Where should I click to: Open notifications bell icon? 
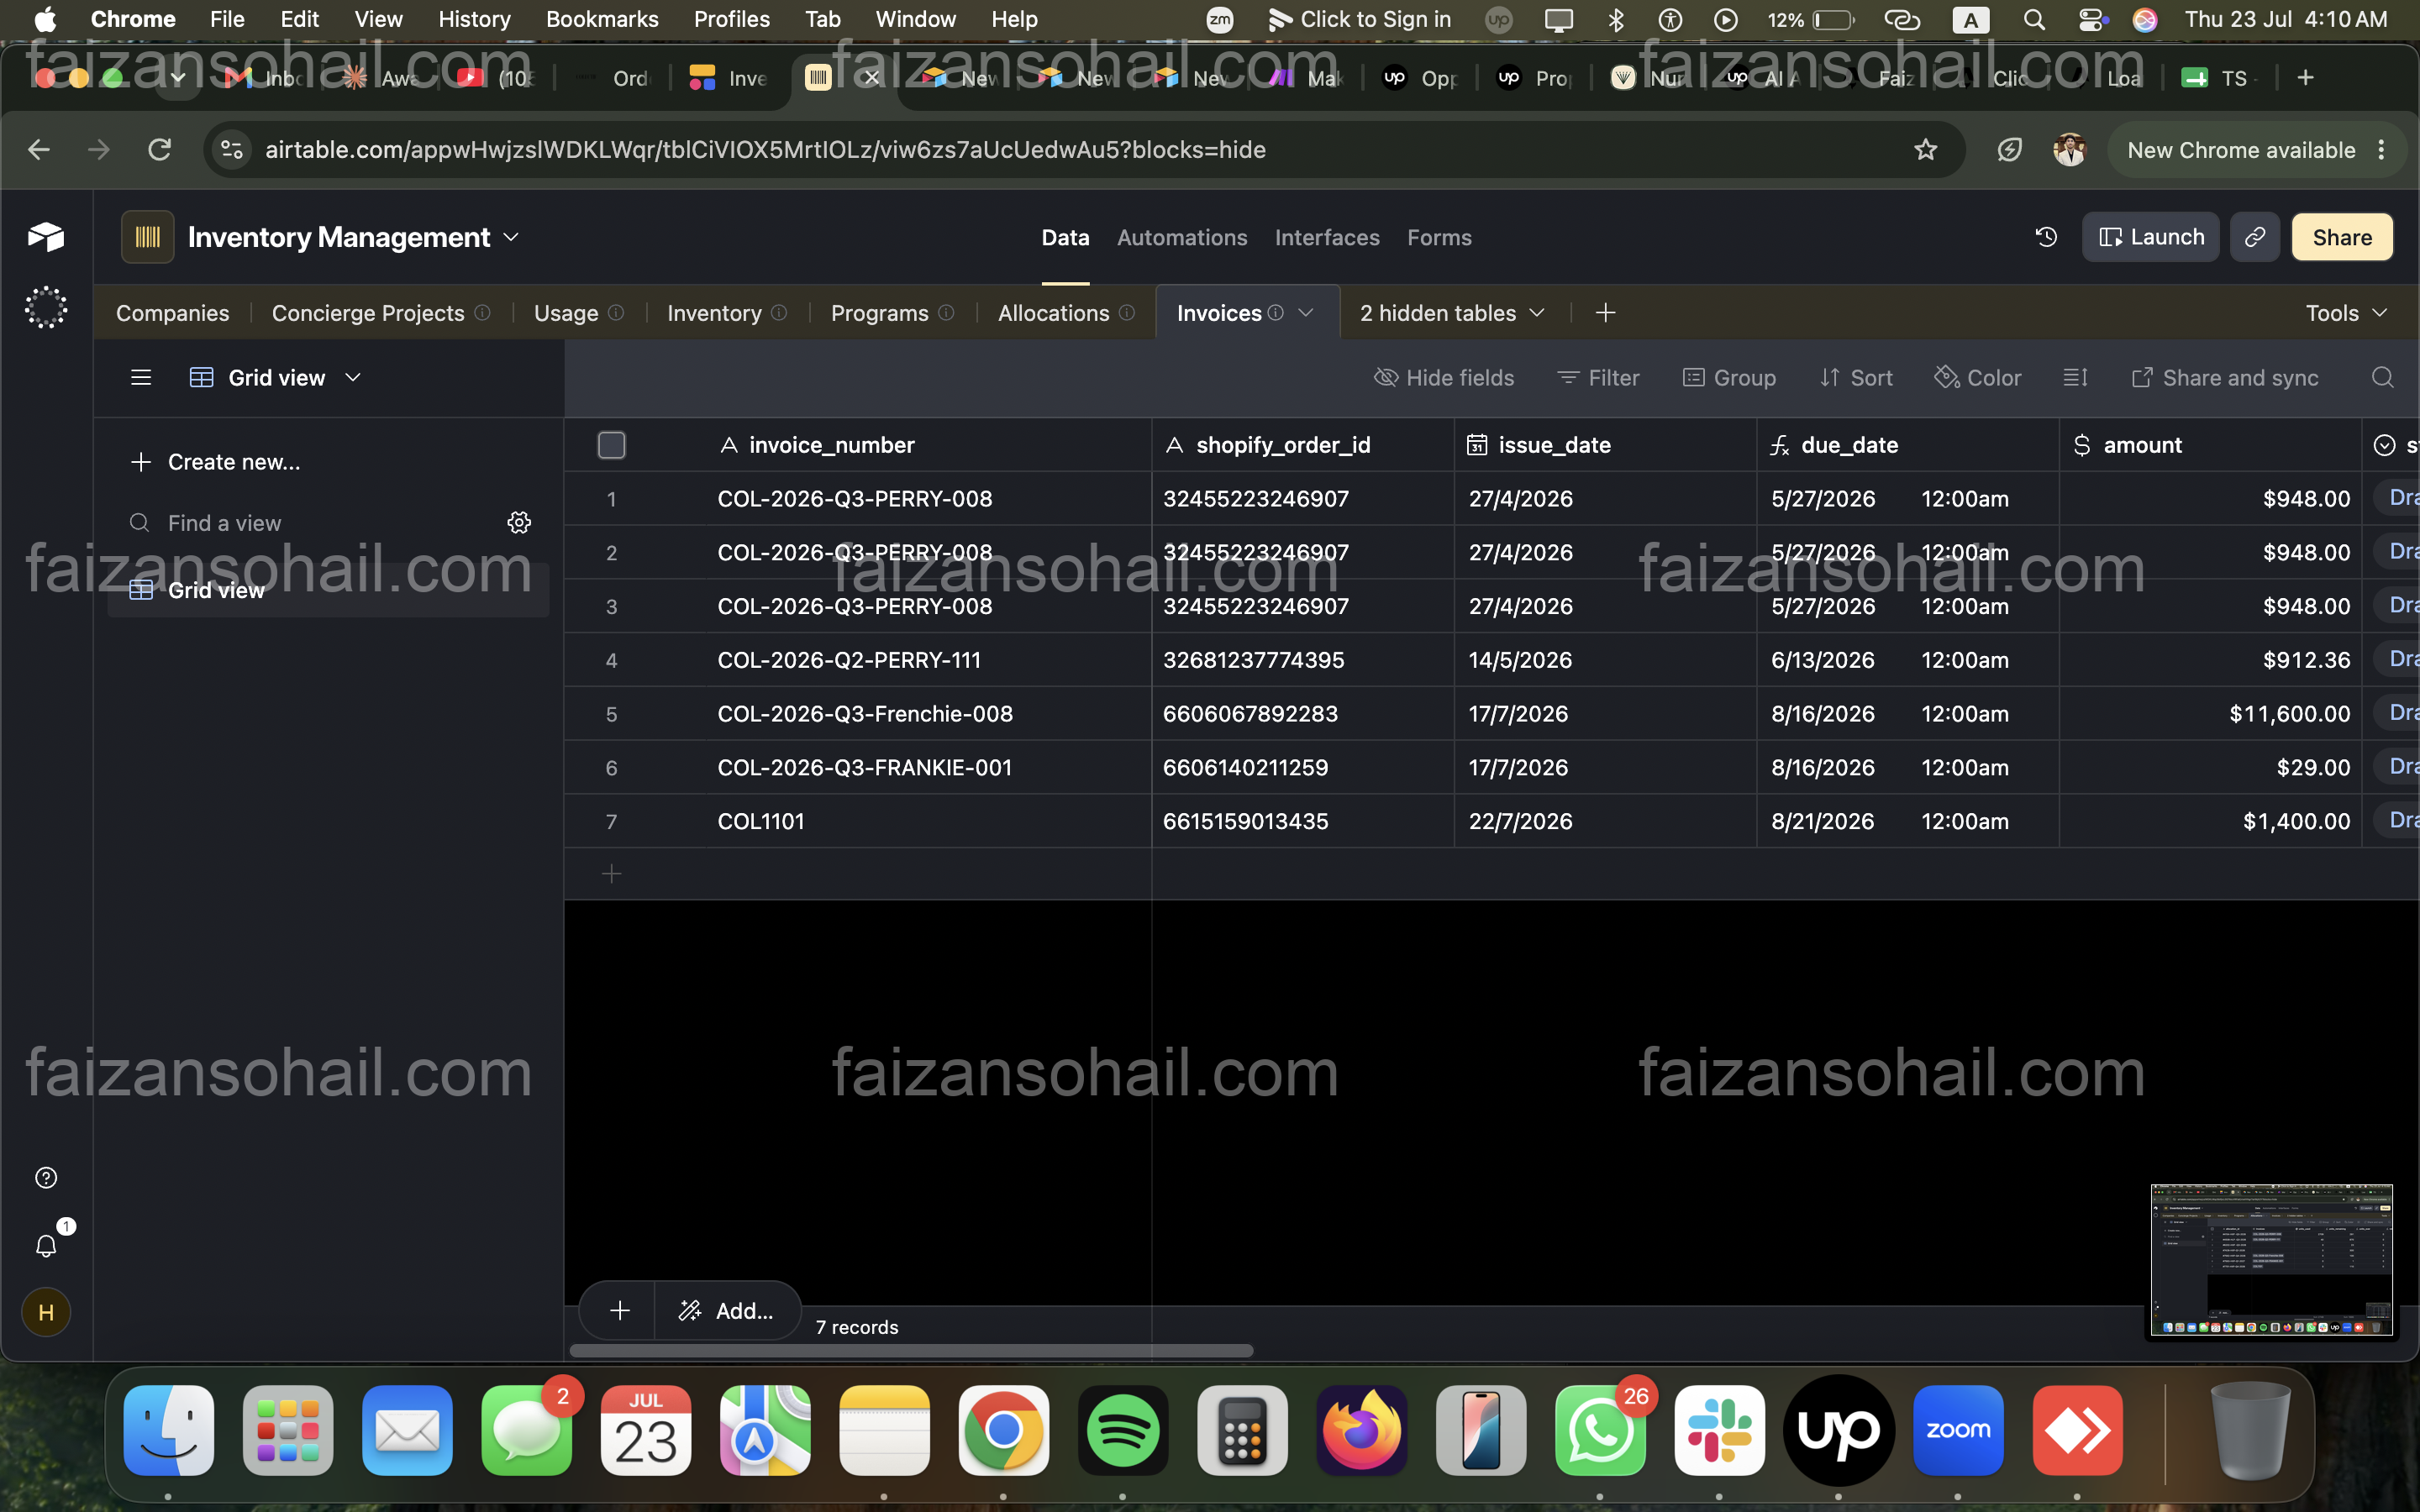(46, 1245)
